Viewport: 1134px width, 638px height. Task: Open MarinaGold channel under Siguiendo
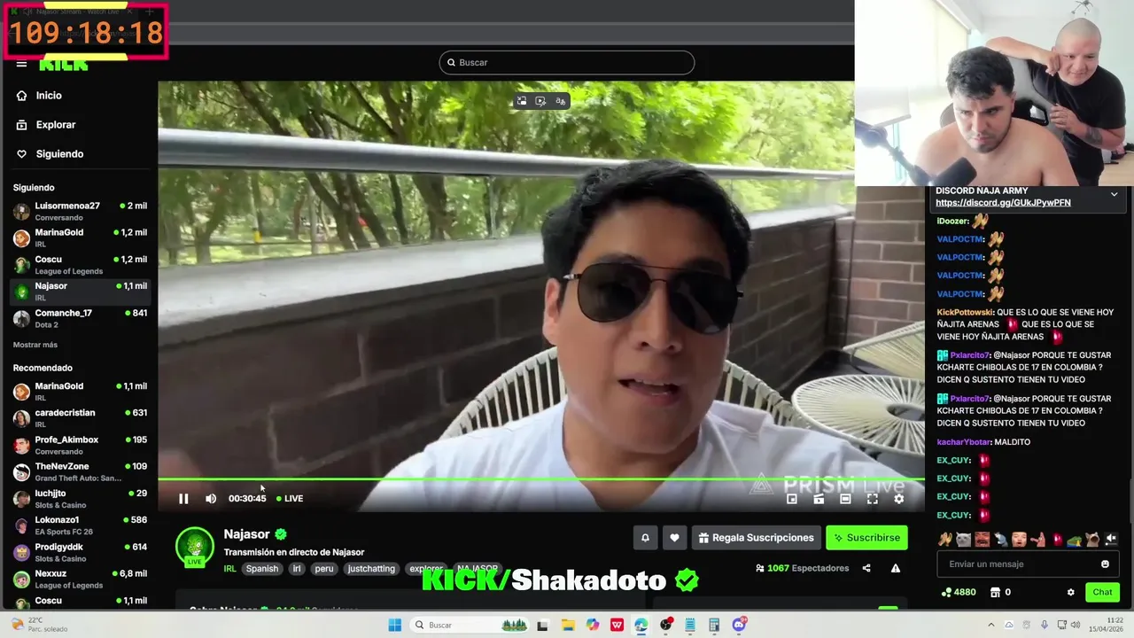80,237
